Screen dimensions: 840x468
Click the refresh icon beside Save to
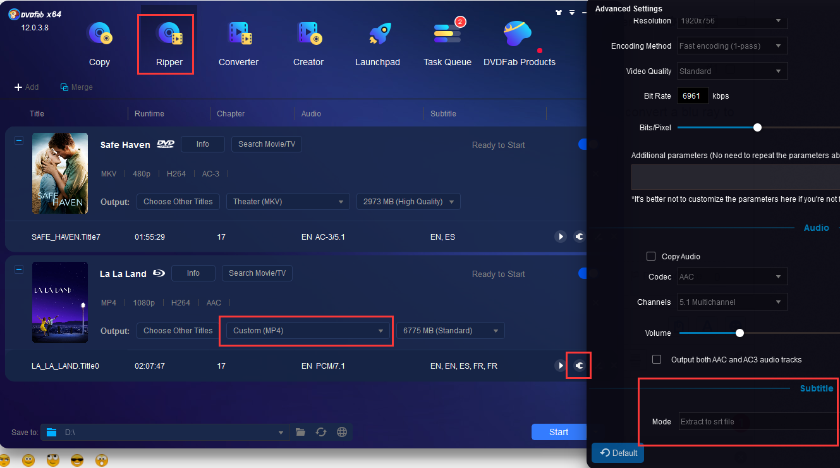click(321, 432)
